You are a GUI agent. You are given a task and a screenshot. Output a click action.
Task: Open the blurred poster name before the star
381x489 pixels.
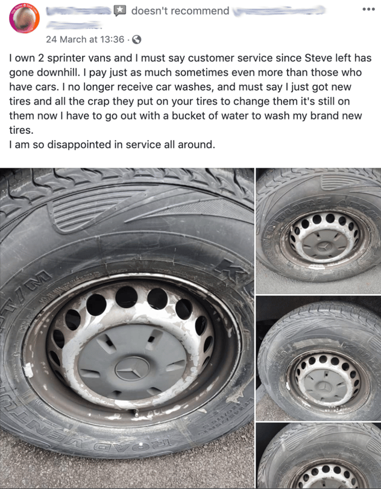click(79, 11)
